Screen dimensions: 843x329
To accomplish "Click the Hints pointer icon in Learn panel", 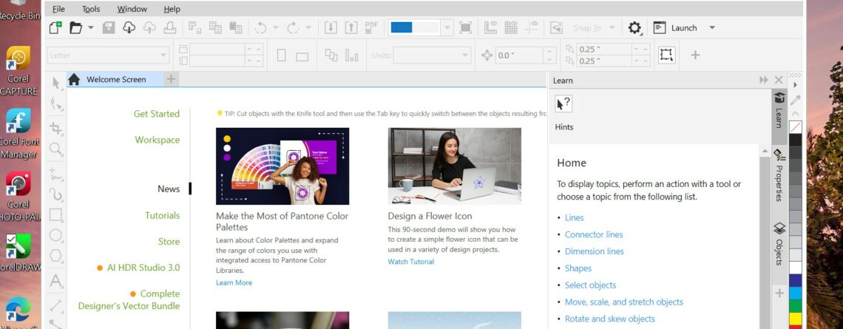I will (x=563, y=104).
